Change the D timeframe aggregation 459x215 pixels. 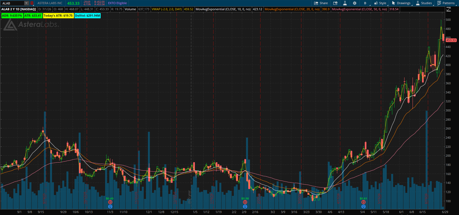tap(365, 3)
